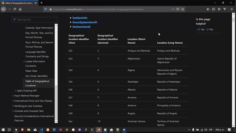This screenshot has height=133, width=236.
Task: Open File Explorer from the taskbar
Action: pyautogui.click(x=29, y=130)
